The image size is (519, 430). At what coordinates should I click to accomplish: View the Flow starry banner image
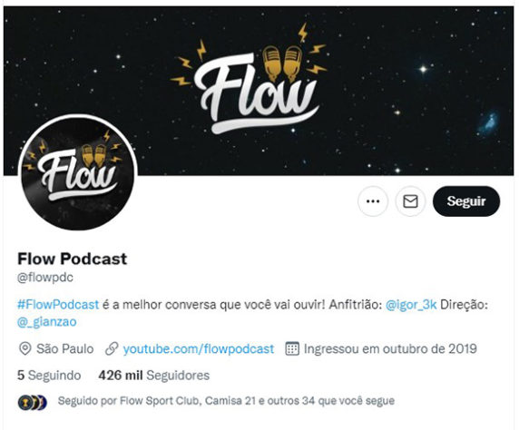click(x=259, y=91)
